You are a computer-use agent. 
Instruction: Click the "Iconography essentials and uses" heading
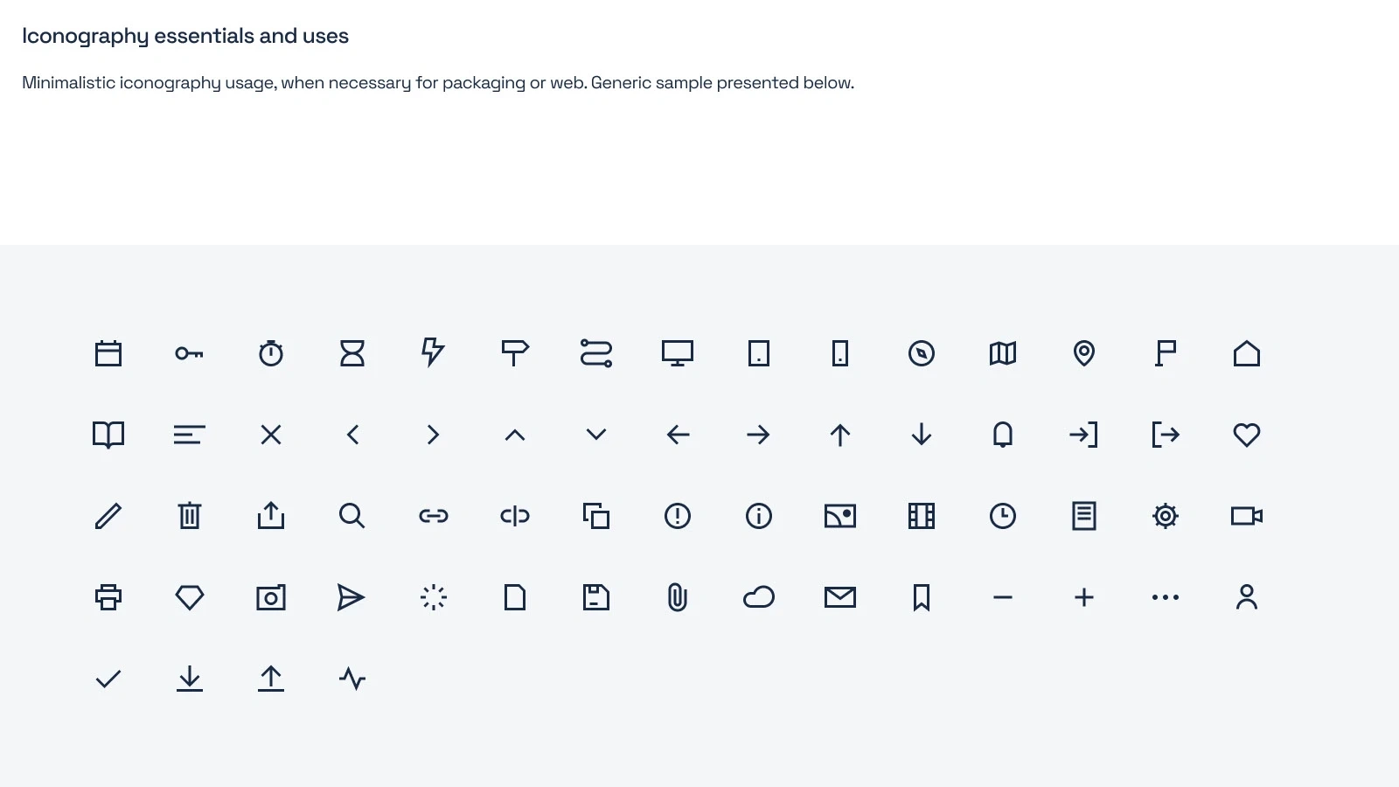tap(185, 36)
